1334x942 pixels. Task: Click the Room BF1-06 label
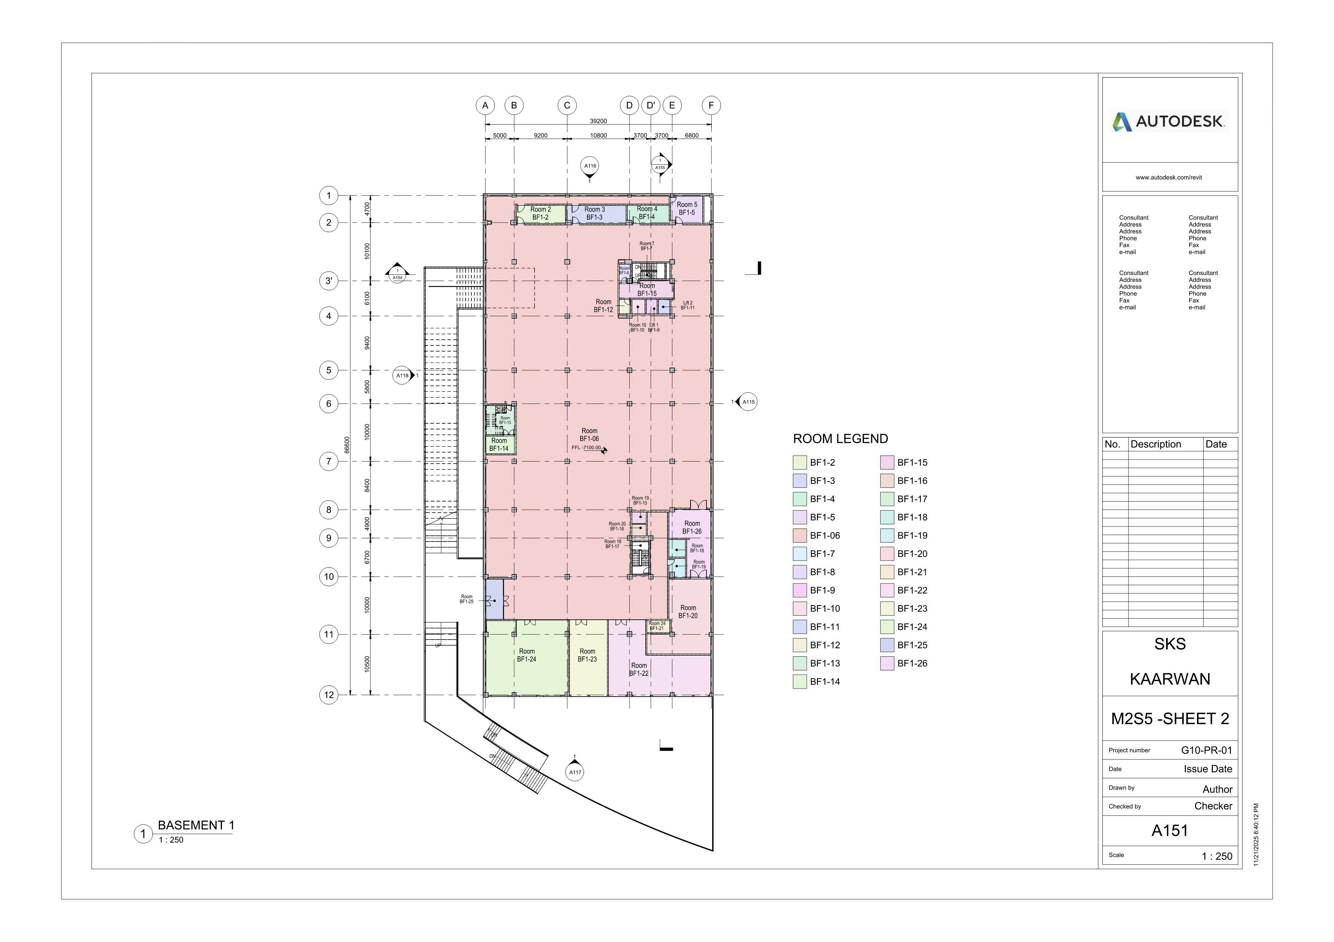[589, 435]
